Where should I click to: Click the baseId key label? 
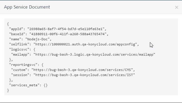pyautogui.click(x=18, y=34)
